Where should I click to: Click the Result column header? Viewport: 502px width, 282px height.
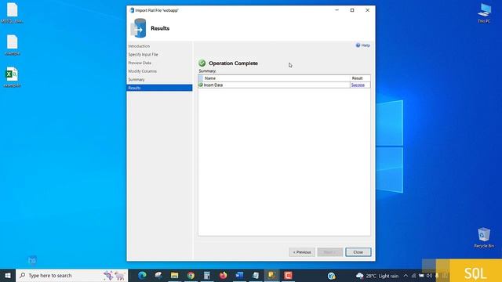[x=360, y=78]
